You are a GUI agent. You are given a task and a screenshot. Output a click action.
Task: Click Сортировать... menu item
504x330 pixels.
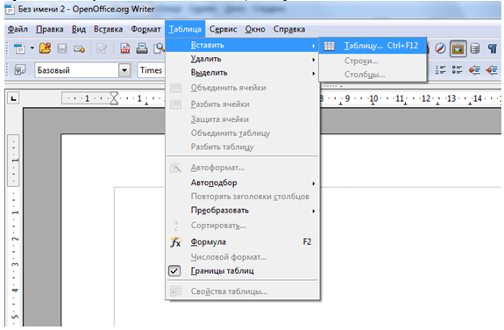pos(242,226)
